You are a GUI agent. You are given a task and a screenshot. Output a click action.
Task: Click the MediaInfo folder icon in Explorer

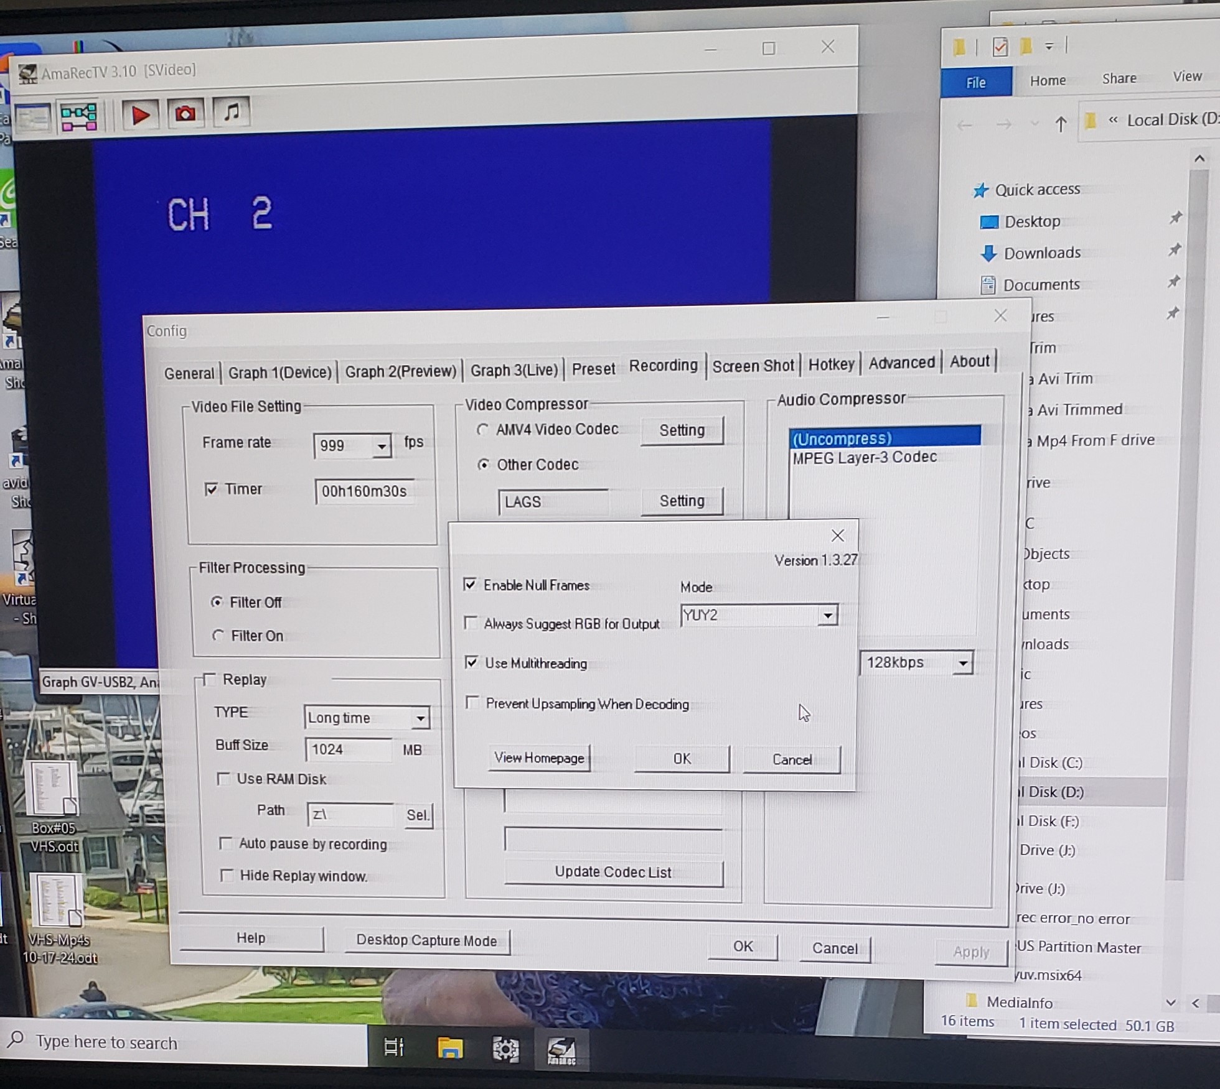click(971, 1001)
